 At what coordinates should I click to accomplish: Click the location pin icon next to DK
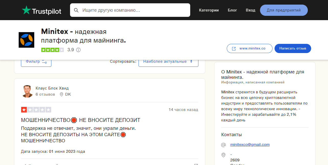[61, 94]
